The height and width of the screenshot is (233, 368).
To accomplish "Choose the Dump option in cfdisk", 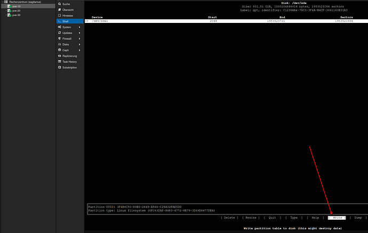I will click(x=358, y=218).
